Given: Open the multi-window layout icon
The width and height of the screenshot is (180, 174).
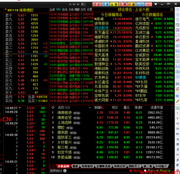Looking at the screenshot, I should tap(177, 46).
